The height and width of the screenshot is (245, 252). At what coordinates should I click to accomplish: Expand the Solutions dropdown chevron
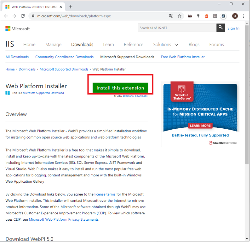point(176,45)
